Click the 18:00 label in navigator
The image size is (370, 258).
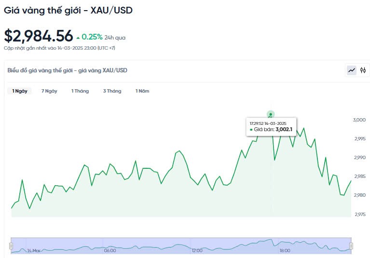pyautogui.click(x=285, y=251)
